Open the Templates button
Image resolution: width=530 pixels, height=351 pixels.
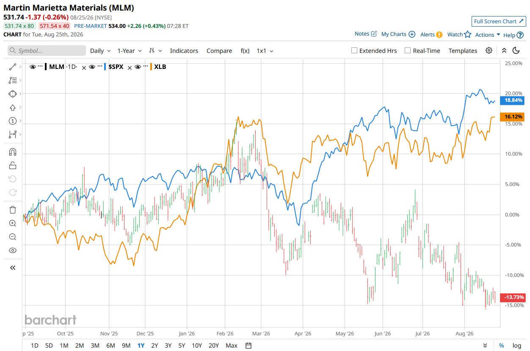pyautogui.click(x=463, y=50)
